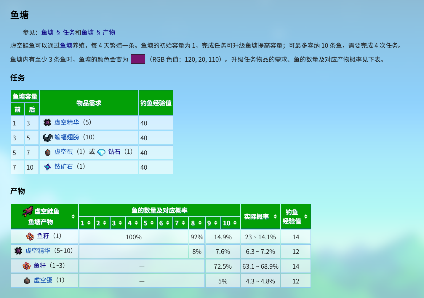
Task: Open the 鱼籽 (1~3) link
Action: pyautogui.click(x=39, y=265)
